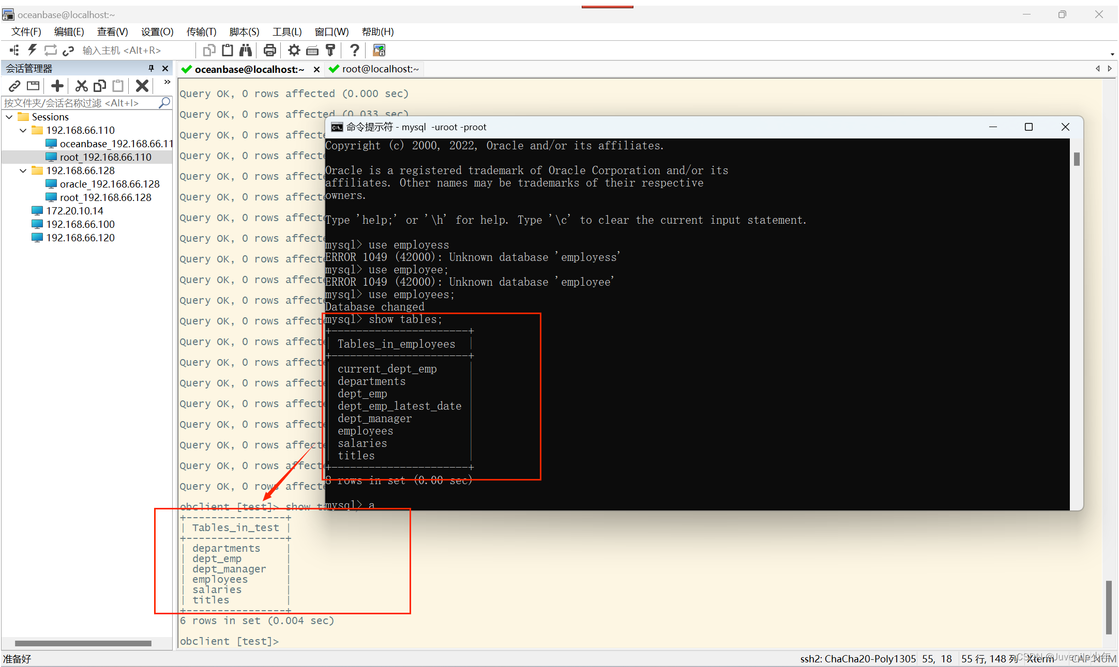Click the 'Tables_in_test' header text
Screen dimensions: 1119x667
click(236, 528)
